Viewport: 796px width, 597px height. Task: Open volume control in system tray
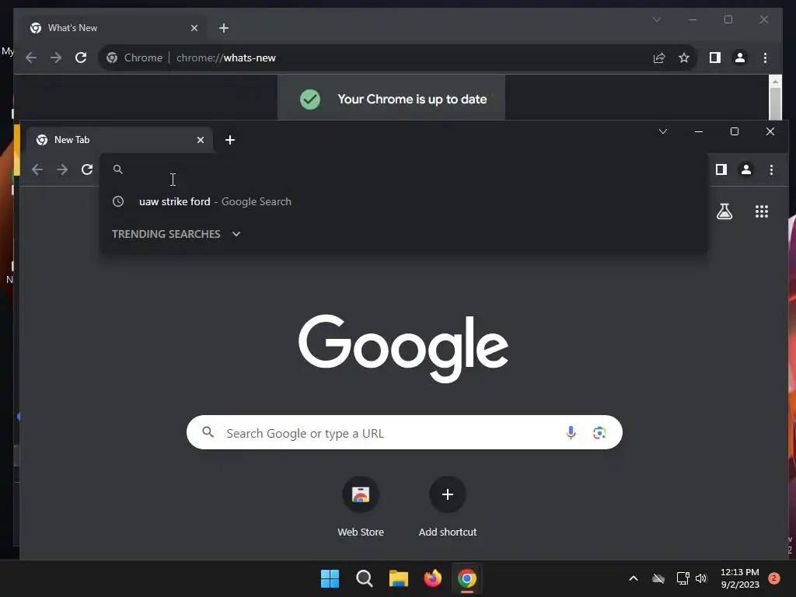[x=701, y=578]
